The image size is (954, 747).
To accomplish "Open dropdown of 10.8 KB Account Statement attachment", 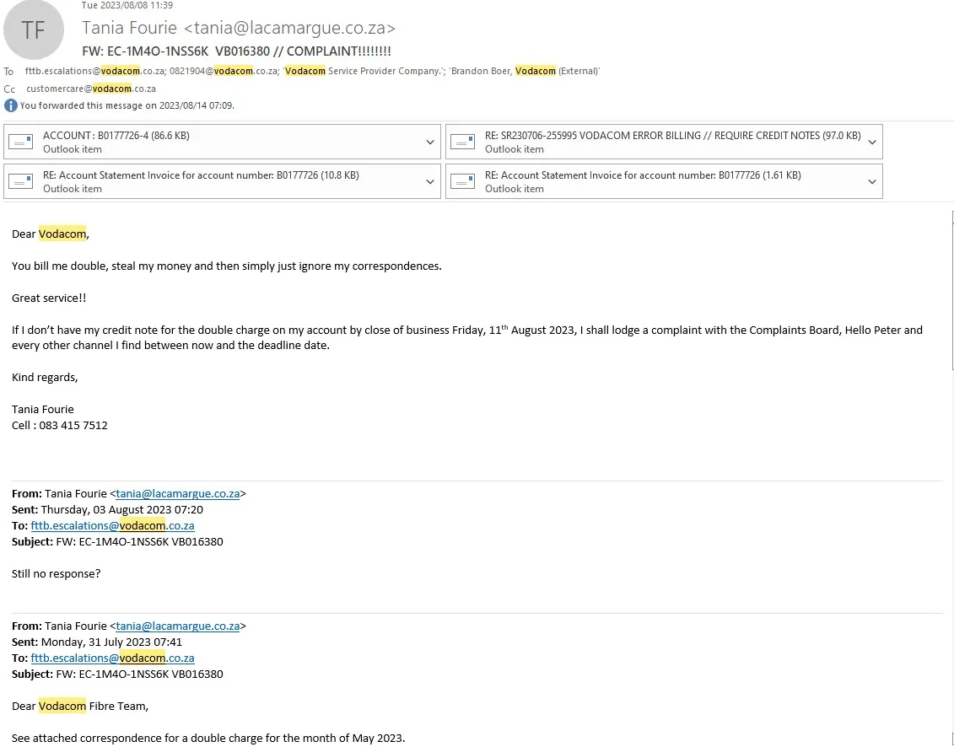I will [x=430, y=182].
